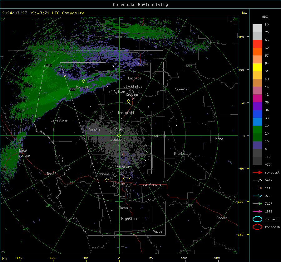
Task: Click yellow diamond marker below RedDeer
Action: tap(128, 101)
